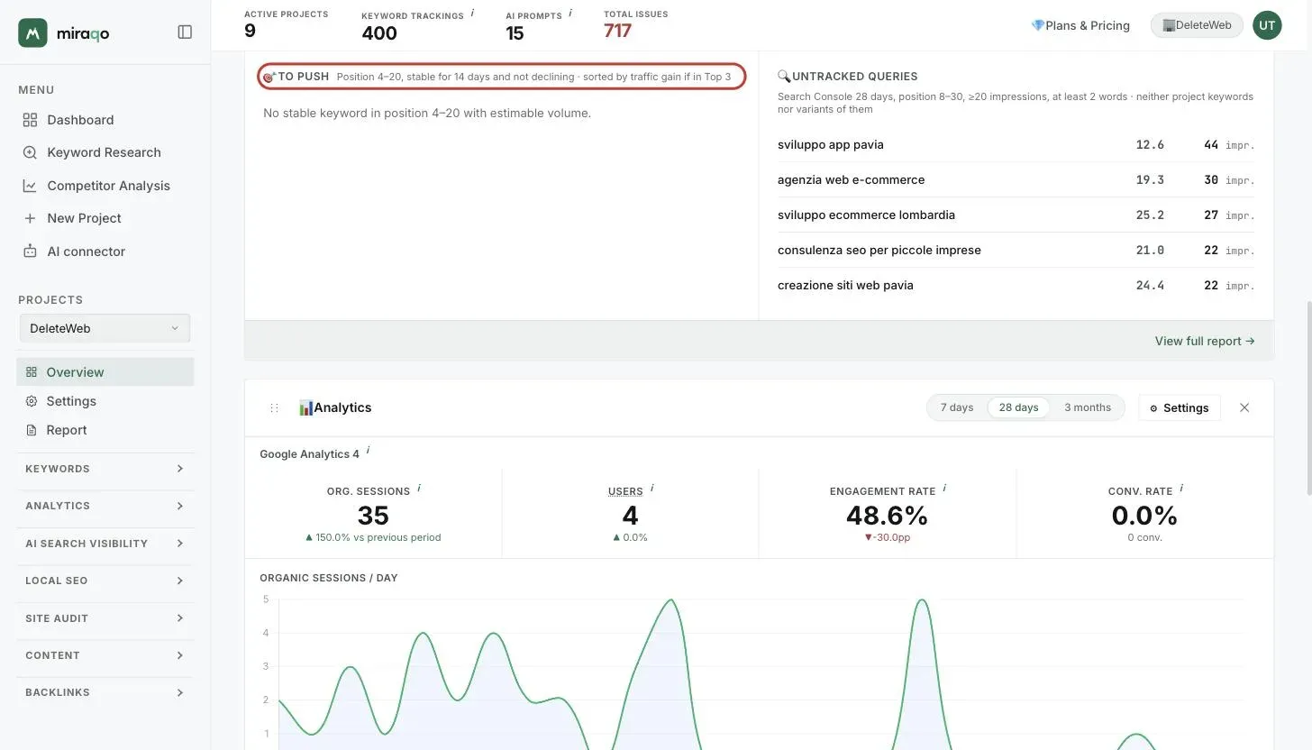Open Keyword Research page
Image resolution: width=1312 pixels, height=750 pixels.
105,152
